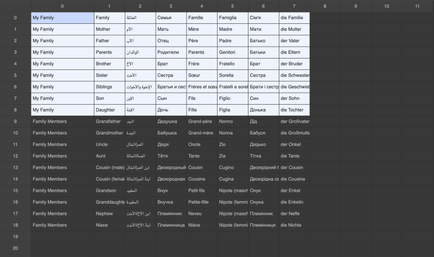The height and width of the screenshot is (257, 434).
Task: Select the Ukrainian cell 'Дядько'
Action: [x=264, y=144]
